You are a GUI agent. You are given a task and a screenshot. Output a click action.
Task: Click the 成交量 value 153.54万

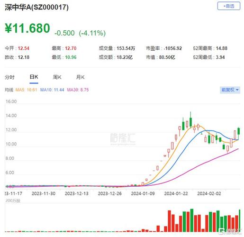point(126,48)
